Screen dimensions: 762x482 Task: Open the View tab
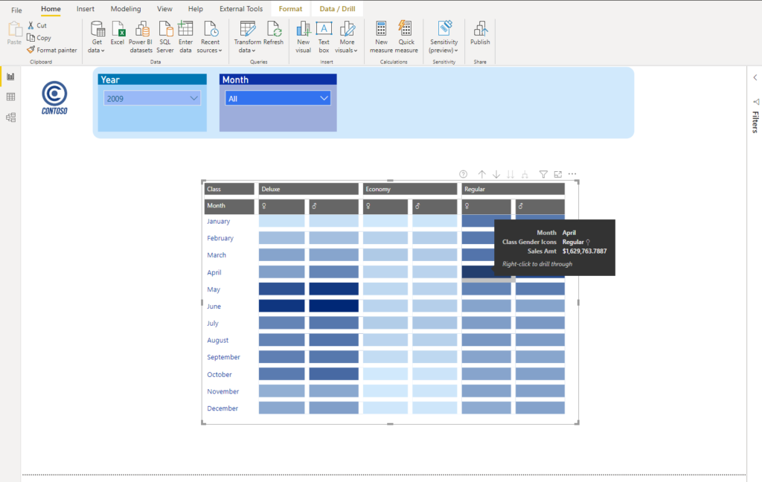click(x=164, y=9)
